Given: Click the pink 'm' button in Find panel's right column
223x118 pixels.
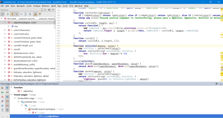Looking at the screenshot, I should (7, 106).
